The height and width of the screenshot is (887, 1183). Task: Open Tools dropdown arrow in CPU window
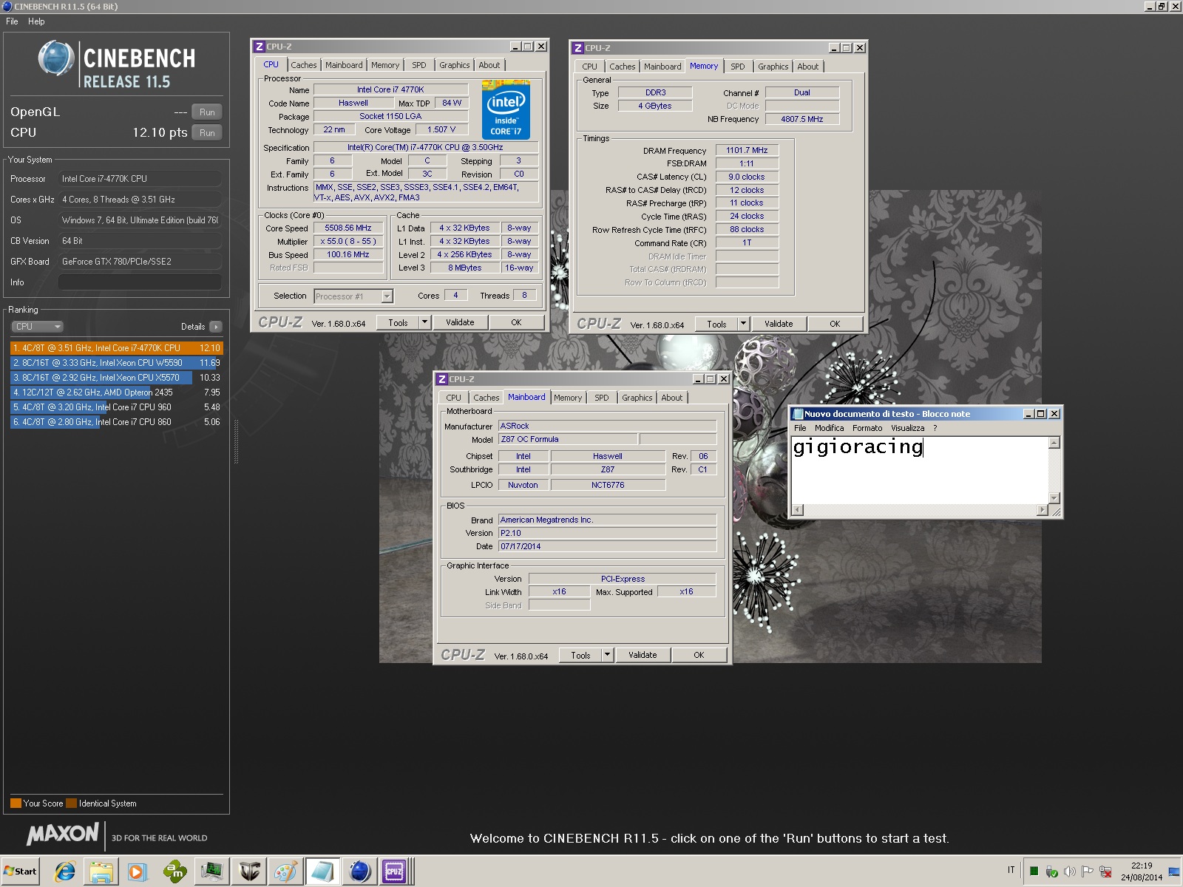424,322
